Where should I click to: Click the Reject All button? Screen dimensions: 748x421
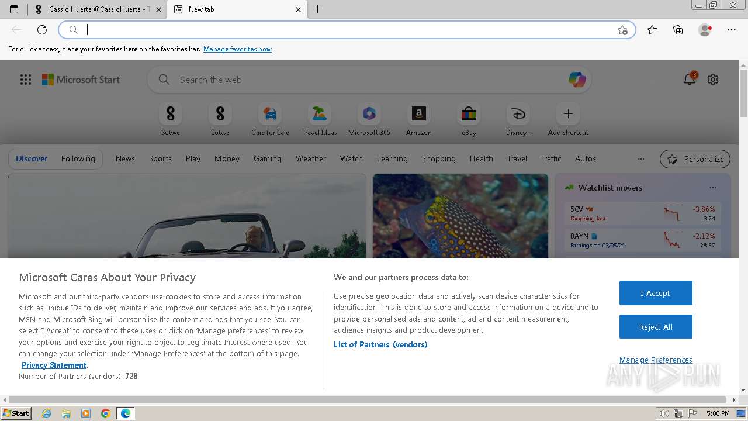tap(656, 327)
